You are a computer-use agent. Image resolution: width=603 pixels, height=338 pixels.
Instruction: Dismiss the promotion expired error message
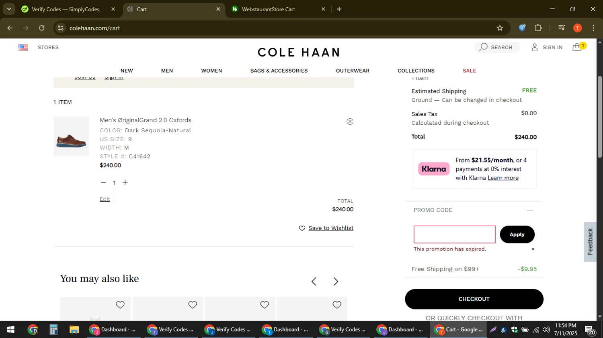pyautogui.click(x=533, y=249)
